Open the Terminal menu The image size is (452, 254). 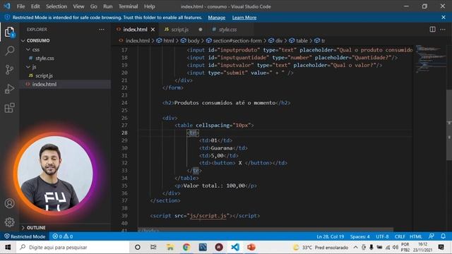128,6
